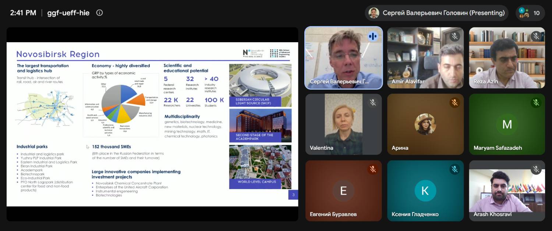Click the Siberian Circular Light Source photo
Viewport: 552px width, 231px height.
click(x=260, y=85)
